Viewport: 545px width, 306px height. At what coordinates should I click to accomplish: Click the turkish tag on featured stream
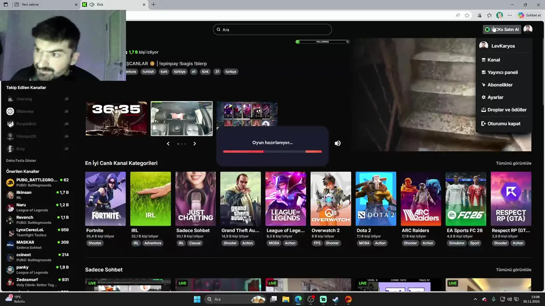point(148,72)
